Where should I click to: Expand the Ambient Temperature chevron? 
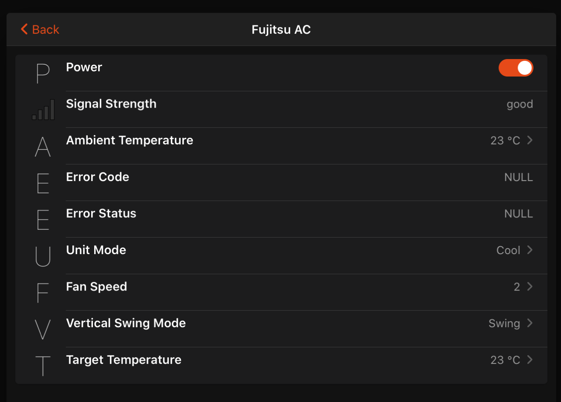(530, 140)
